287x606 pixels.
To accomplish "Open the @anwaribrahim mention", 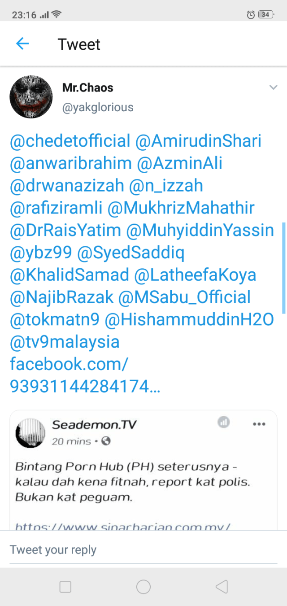I will tap(70, 163).
